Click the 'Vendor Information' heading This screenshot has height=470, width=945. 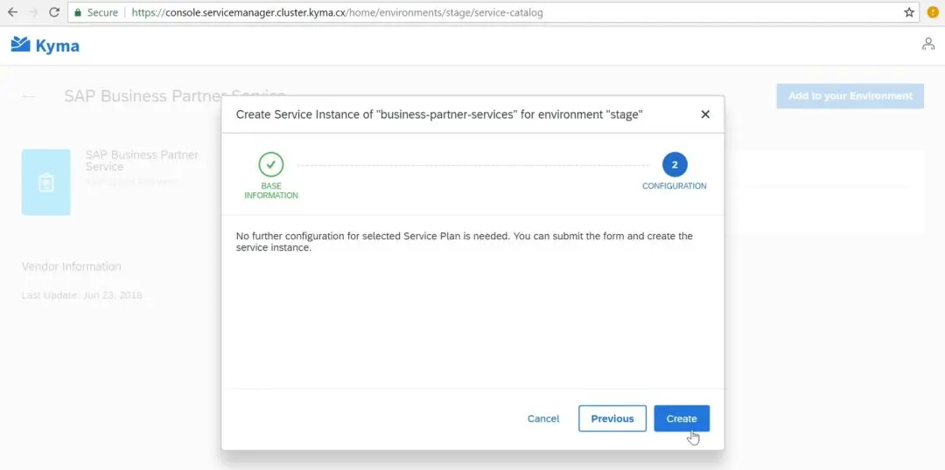pyautogui.click(x=71, y=266)
